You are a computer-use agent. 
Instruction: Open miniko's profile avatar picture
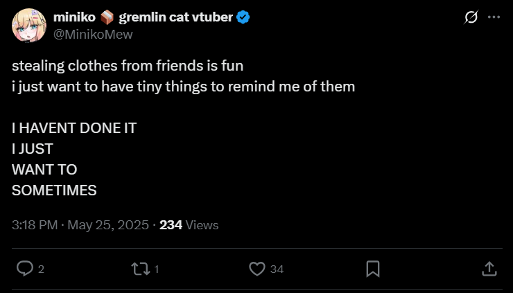(x=27, y=25)
